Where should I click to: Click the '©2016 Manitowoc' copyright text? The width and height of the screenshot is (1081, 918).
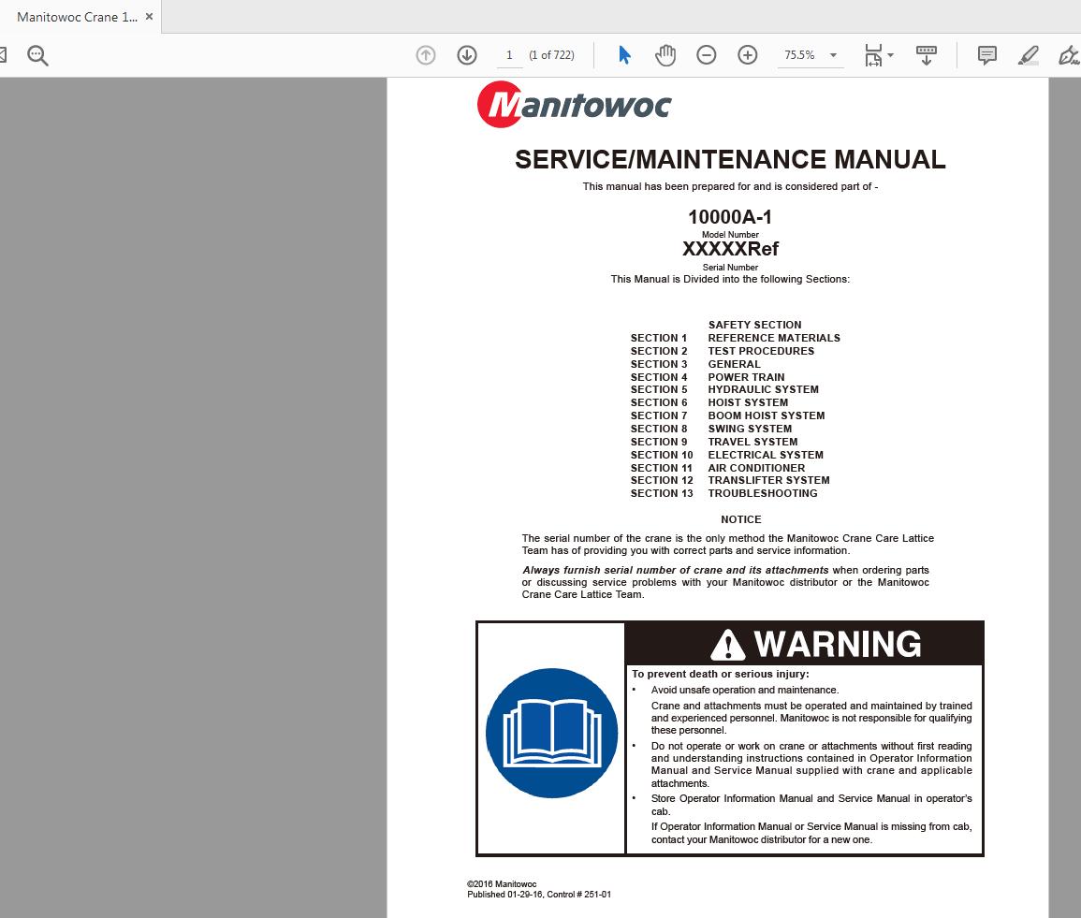click(x=502, y=884)
